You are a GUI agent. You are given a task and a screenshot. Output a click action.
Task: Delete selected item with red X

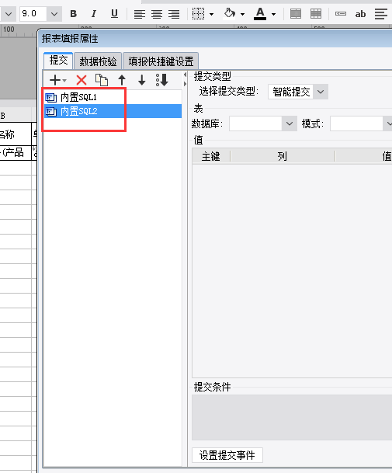tap(82, 80)
